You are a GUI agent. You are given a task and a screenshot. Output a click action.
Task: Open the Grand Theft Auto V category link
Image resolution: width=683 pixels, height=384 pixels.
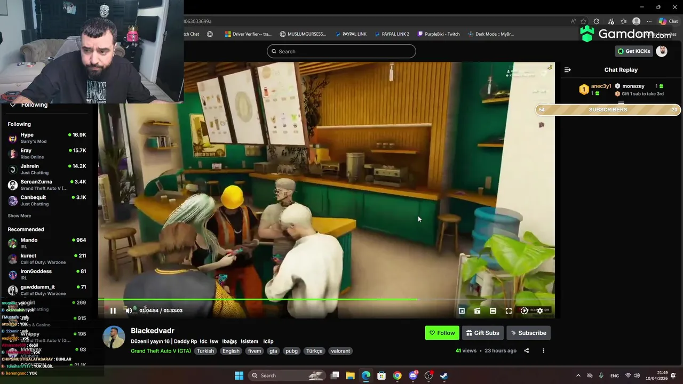click(161, 351)
